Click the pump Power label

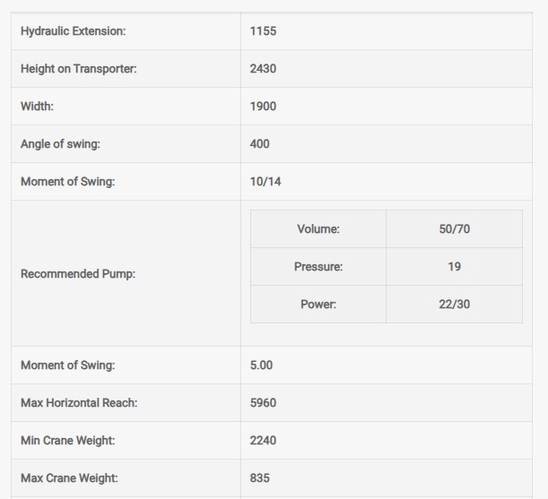(318, 305)
